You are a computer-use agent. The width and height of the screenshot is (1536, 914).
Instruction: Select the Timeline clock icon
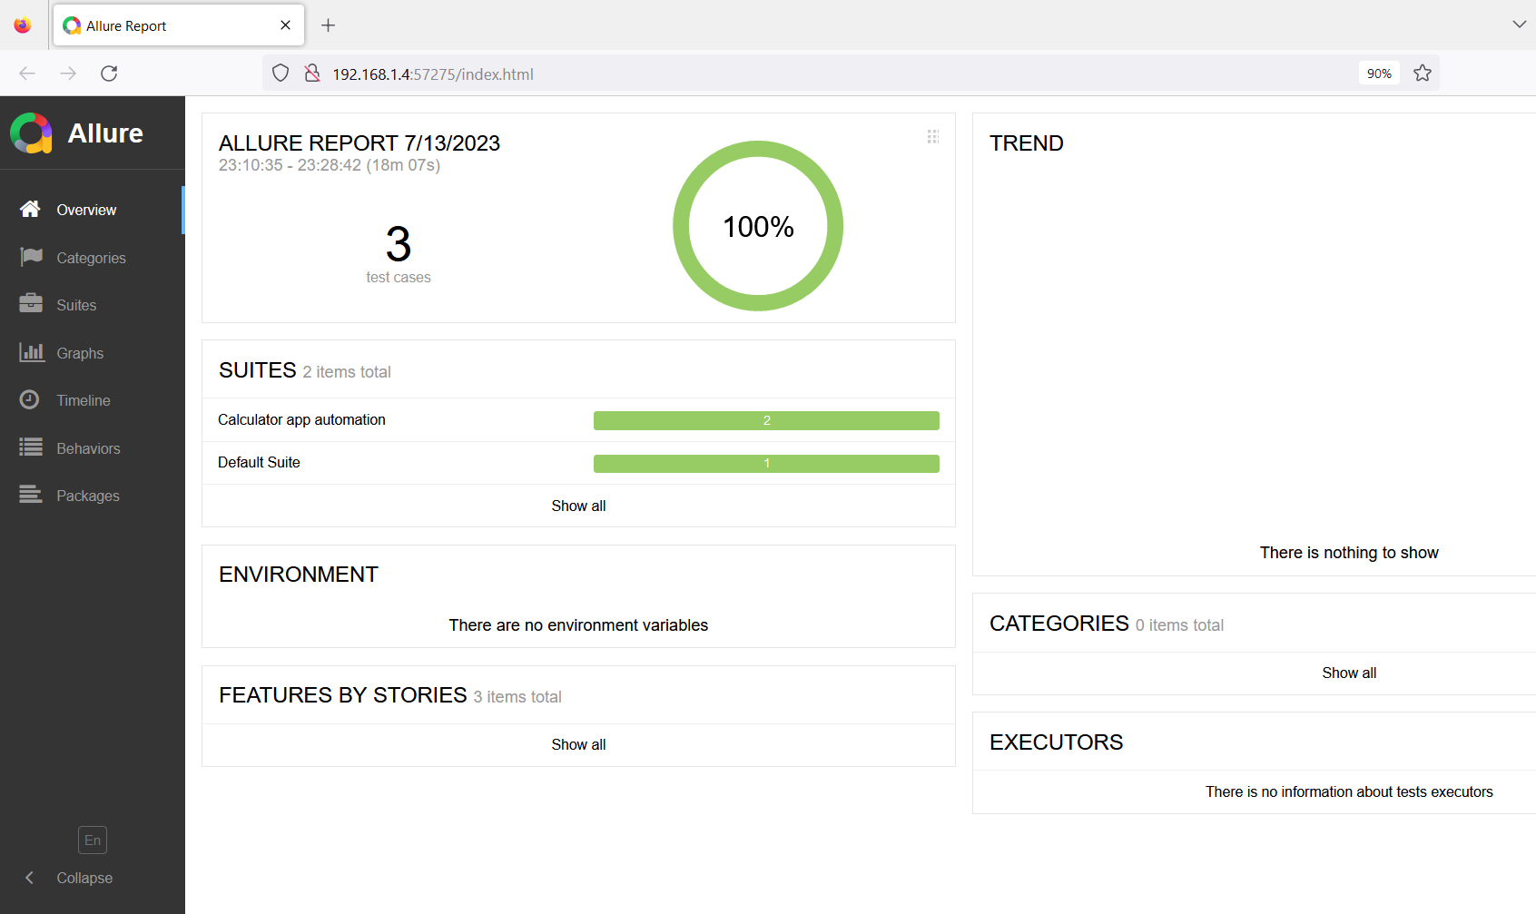30,399
